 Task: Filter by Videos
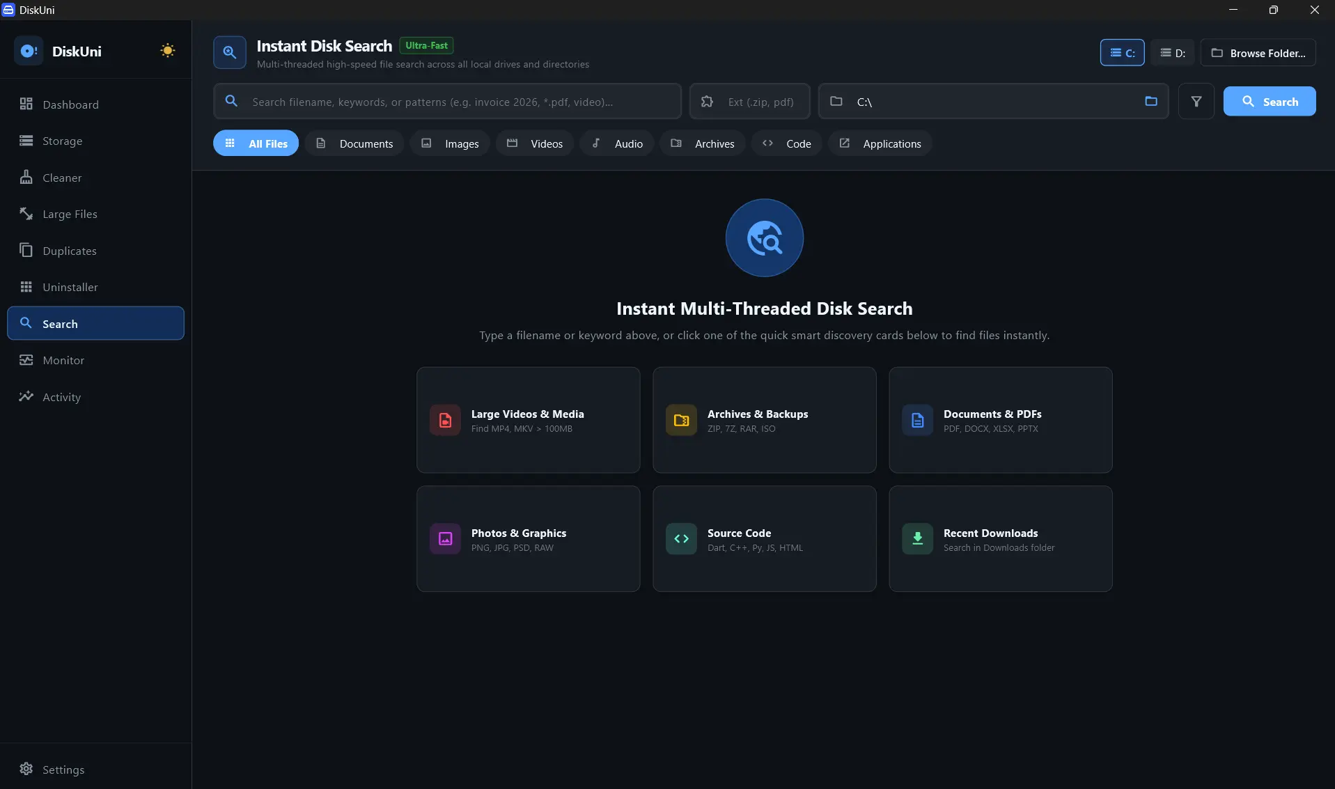[x=535, y=143]
